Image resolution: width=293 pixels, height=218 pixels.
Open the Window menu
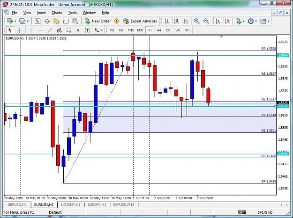pos(89,13)
